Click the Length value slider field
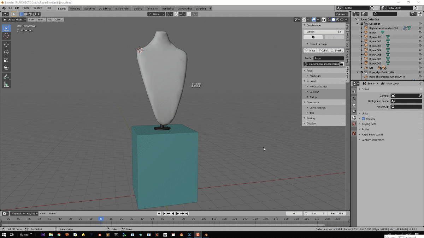 tap(323, 32)
